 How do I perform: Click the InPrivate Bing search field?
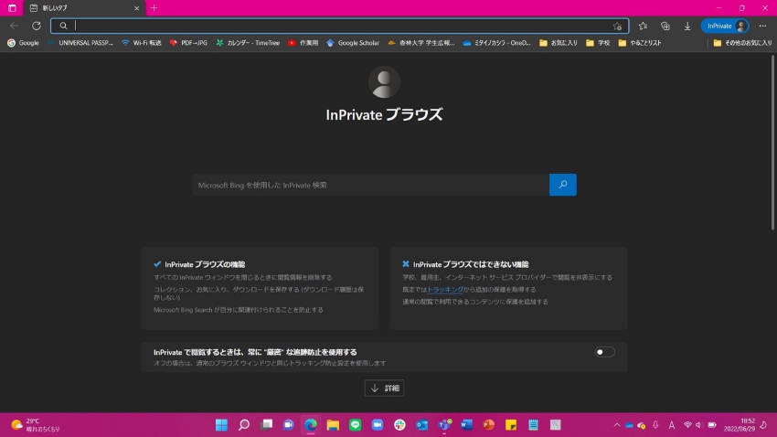[x=370, y=185]
